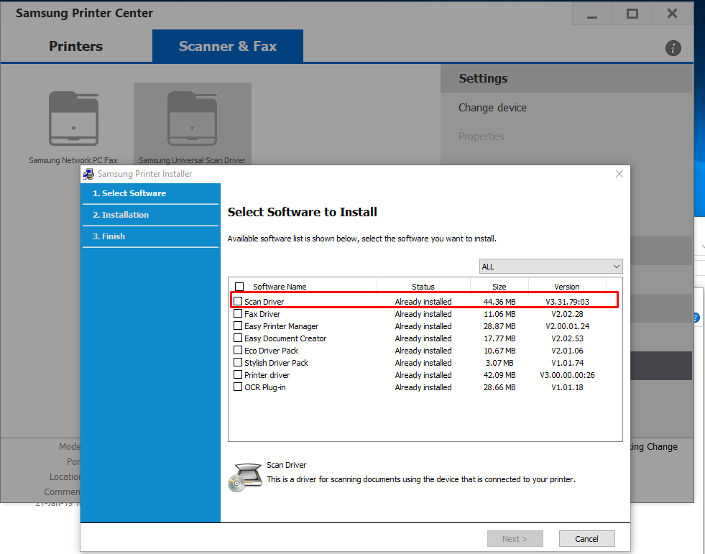
Task: Click the Version column header
Action: pyautogui.click(x=566, y=287)
